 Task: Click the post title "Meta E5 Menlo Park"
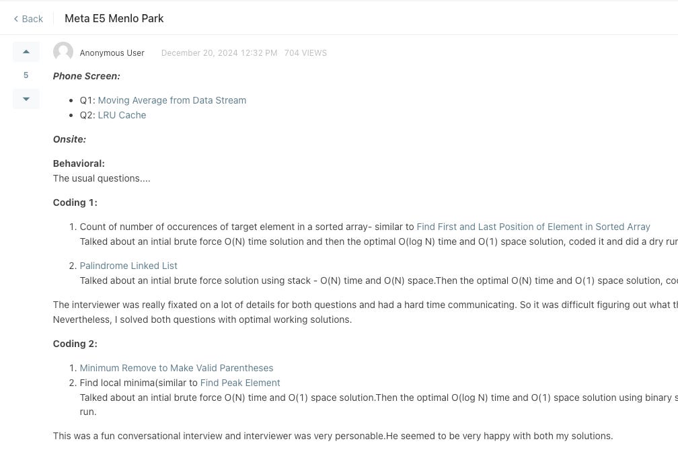click(114, 18)
